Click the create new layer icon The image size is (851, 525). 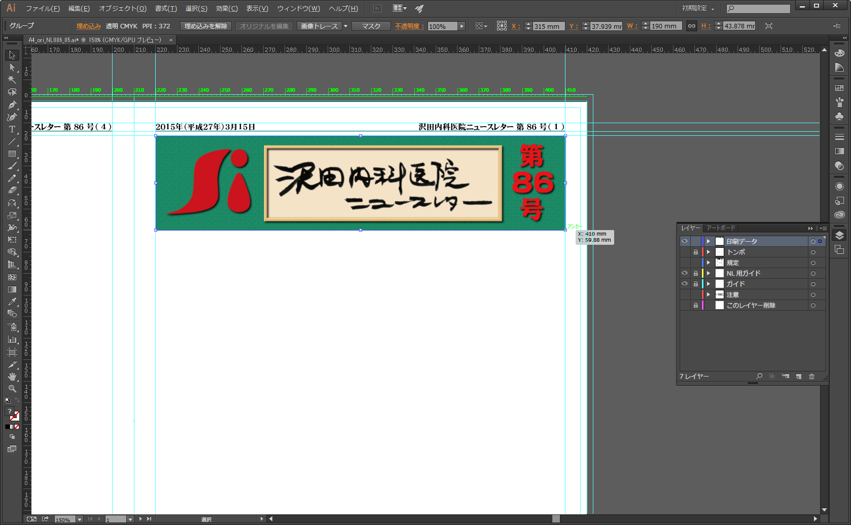click(799, 377)
